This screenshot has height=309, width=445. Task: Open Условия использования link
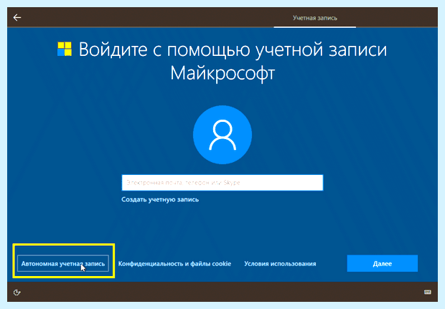(x=280, y=264)
